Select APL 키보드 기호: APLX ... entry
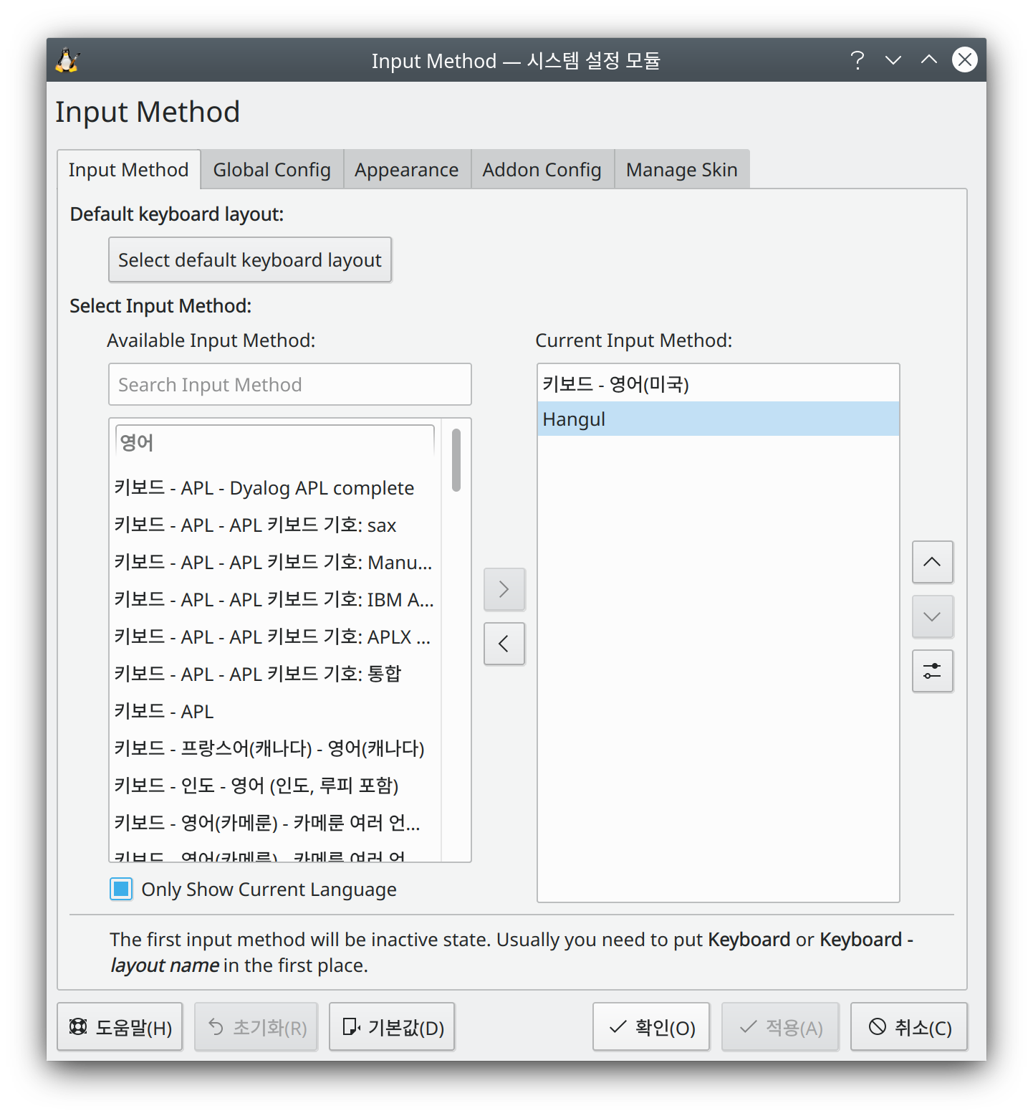 275,637
